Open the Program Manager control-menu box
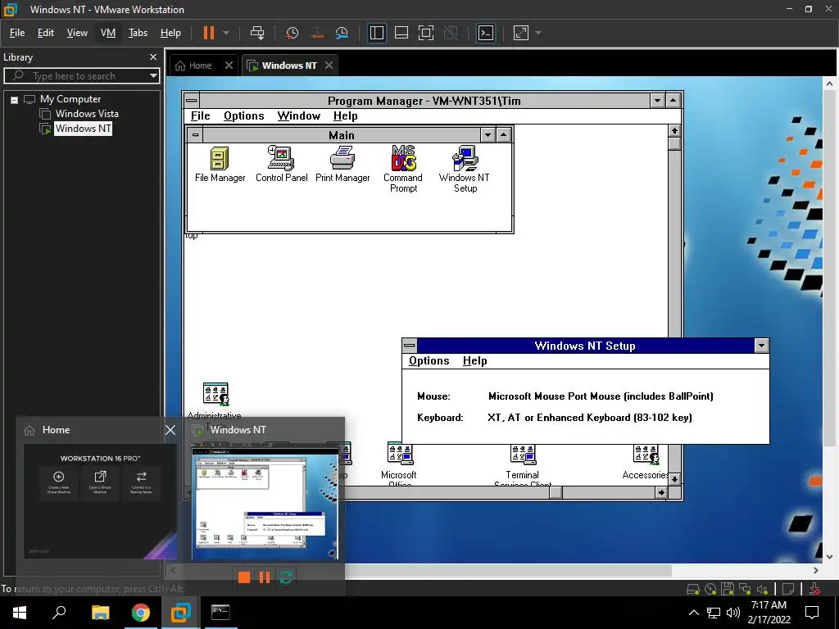Viewport: 839px width, 629px height. click(x=192, y=101)
